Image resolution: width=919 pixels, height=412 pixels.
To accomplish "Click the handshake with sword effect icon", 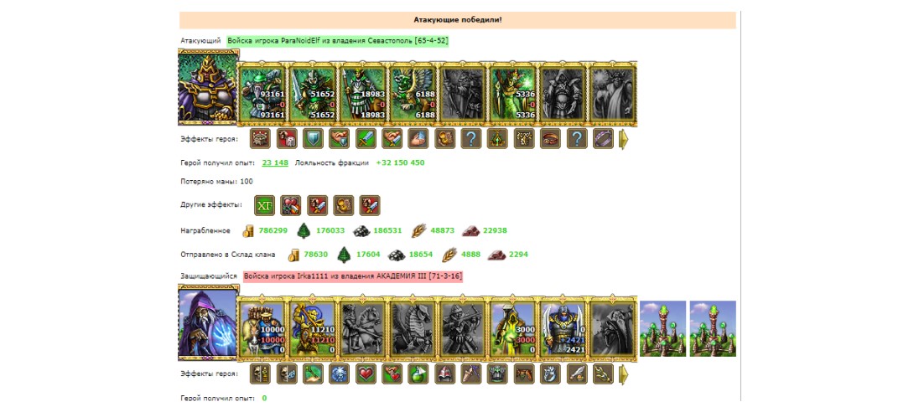I will tap(392, 139).
